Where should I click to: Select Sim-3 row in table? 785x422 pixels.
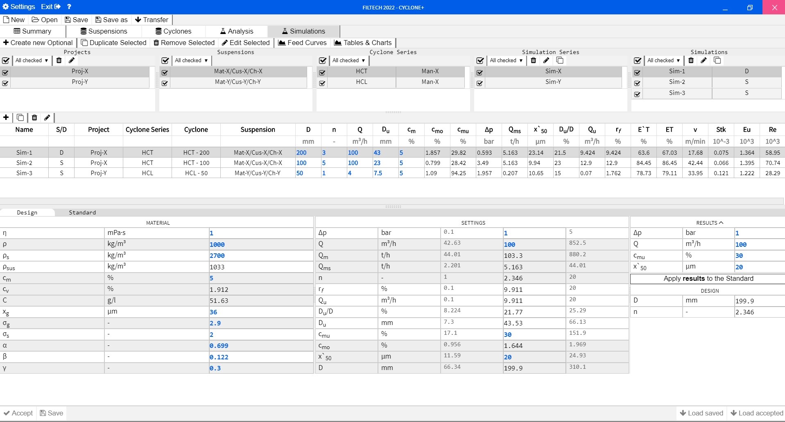point(392,173)
